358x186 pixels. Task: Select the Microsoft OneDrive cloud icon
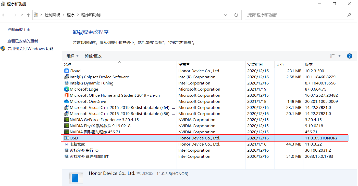point(66,102)
